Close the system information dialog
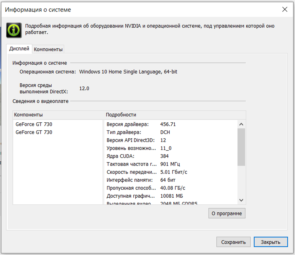 (x=284, y=9)
